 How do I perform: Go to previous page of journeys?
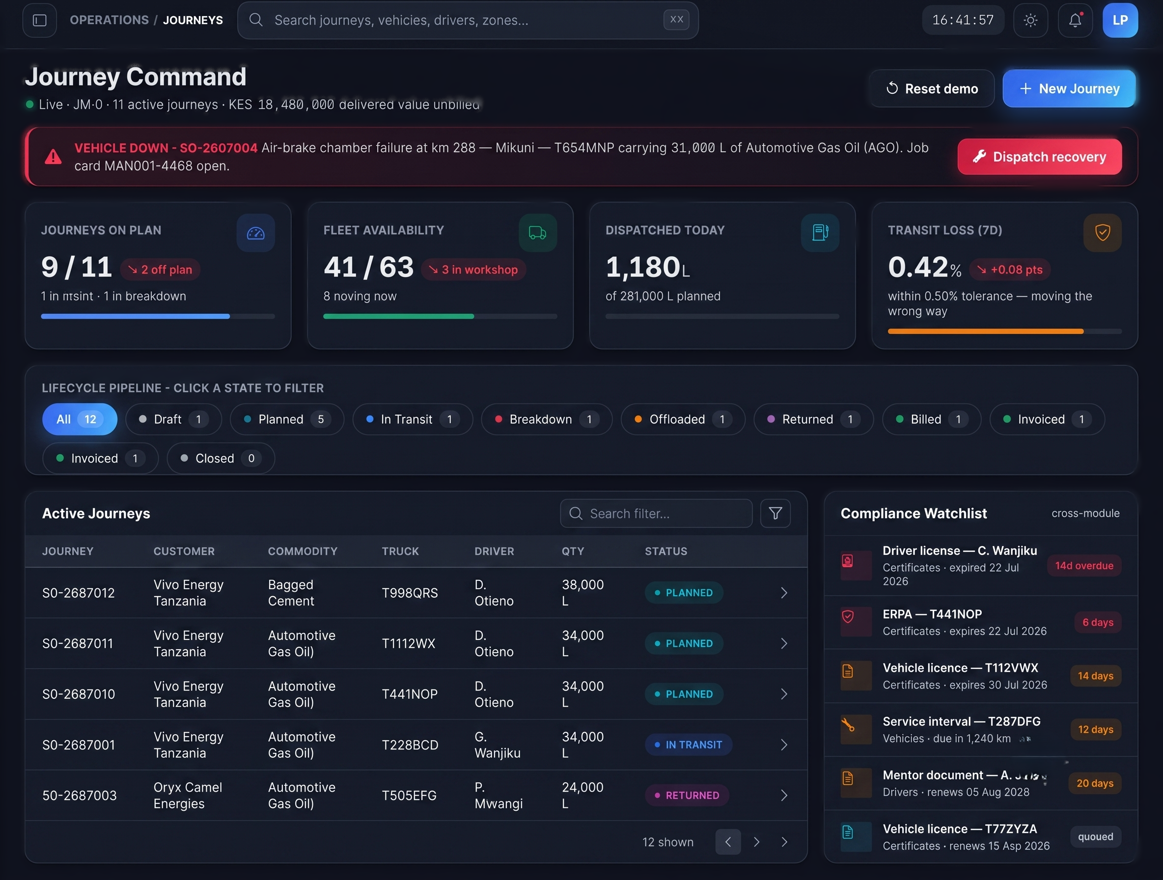(x=728, y=842)
